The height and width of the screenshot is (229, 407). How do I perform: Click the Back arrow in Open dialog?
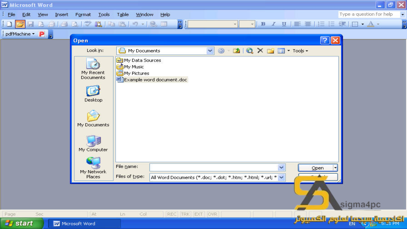pyautogui.click(x=221, y=51)
